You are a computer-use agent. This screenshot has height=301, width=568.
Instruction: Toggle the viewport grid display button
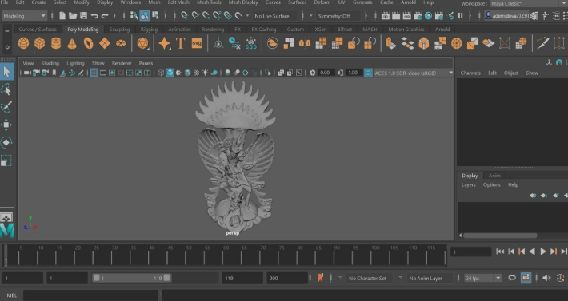pyautogui.click(x=94, y=73)
